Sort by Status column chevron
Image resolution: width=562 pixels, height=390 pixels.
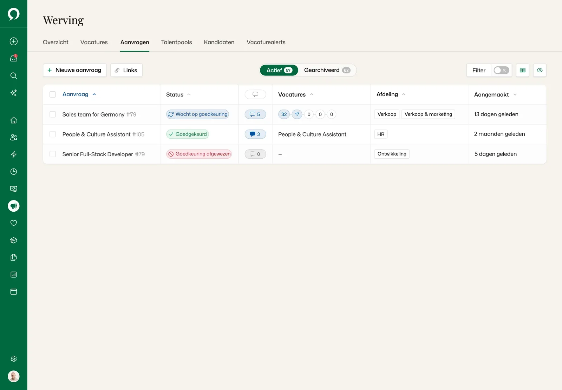189,94
